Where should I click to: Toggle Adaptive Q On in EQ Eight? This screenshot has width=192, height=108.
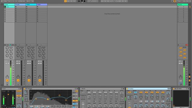tap(75, 101)
